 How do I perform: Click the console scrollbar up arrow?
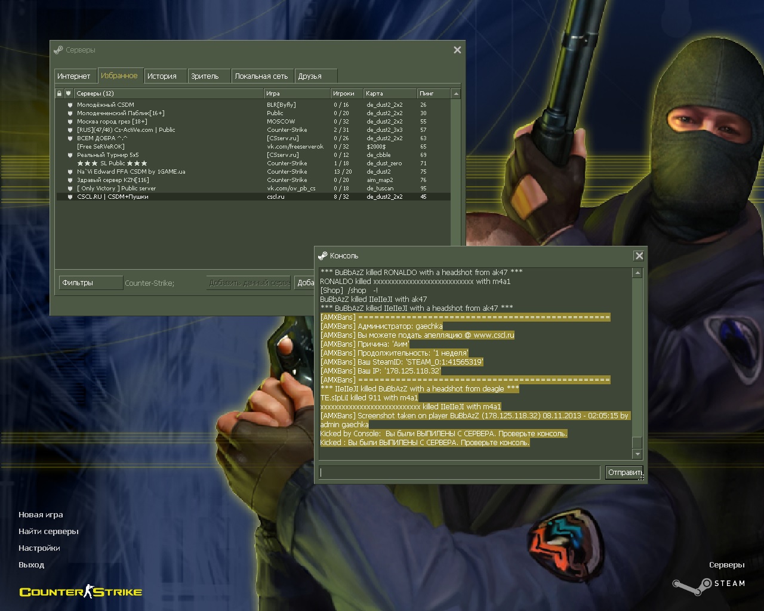click(637, 273)
